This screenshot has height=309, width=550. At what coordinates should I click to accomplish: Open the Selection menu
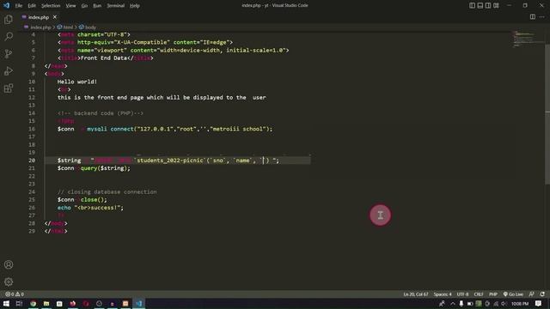click(51, 6)
